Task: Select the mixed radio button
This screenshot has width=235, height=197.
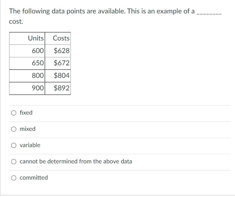Action: point(13,129)
